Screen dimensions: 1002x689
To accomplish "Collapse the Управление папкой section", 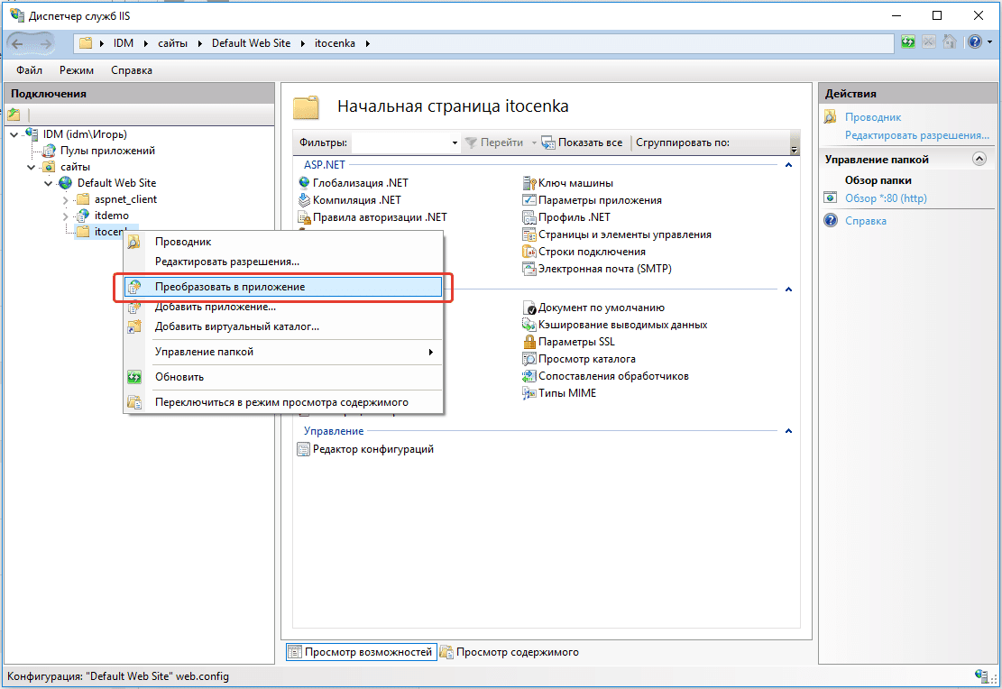I will [x=978, y=158].
